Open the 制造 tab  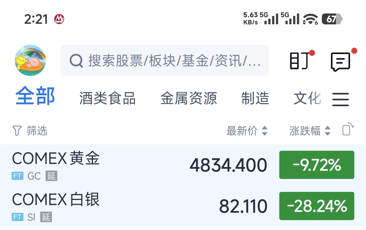(255, 98)
